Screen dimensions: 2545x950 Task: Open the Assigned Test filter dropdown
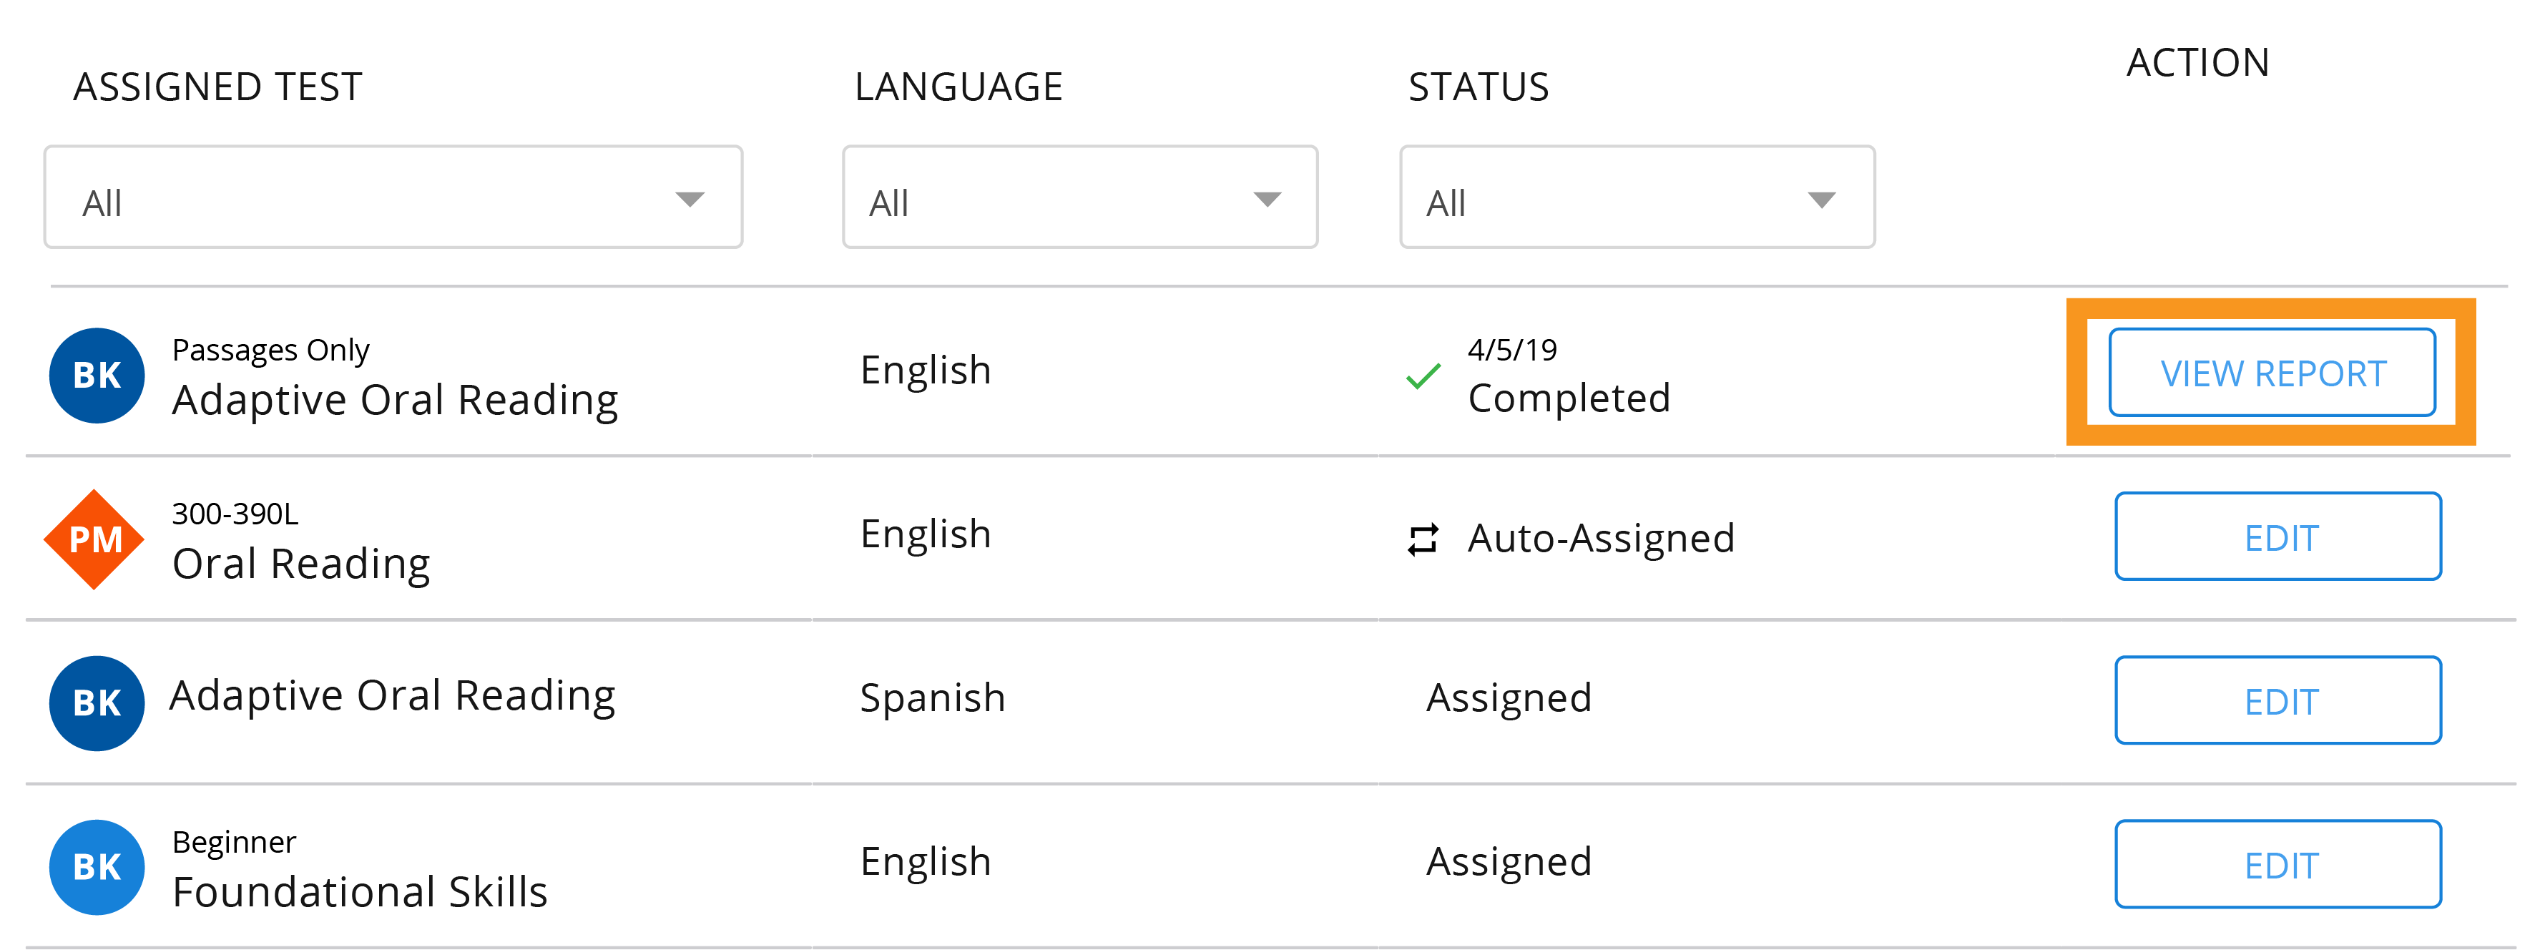pos(393,197)
